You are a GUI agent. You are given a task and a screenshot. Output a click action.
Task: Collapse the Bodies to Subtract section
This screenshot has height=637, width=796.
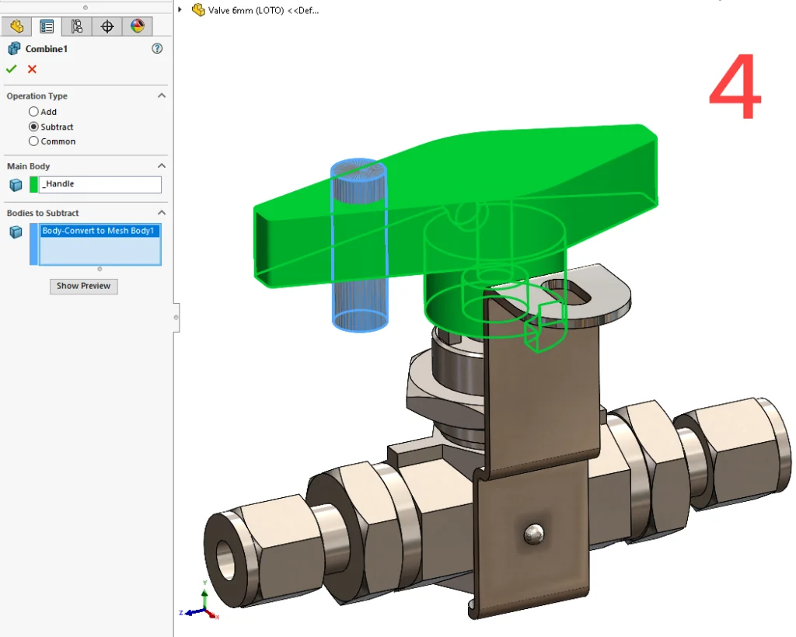coord(162,212)
